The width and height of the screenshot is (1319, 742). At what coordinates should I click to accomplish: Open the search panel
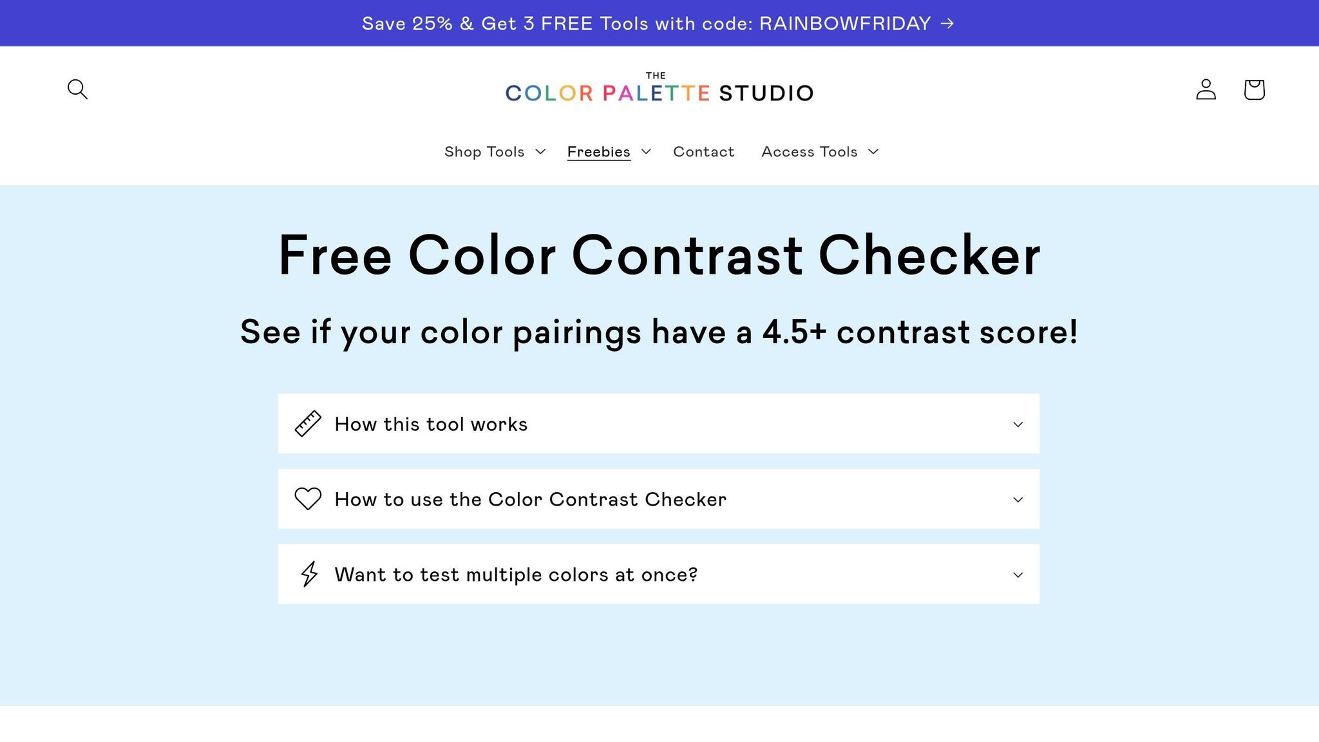(x=77, y=90)
